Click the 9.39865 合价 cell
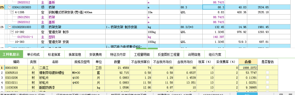Screen dimensions: 295x95 click(x=248, y=87)
